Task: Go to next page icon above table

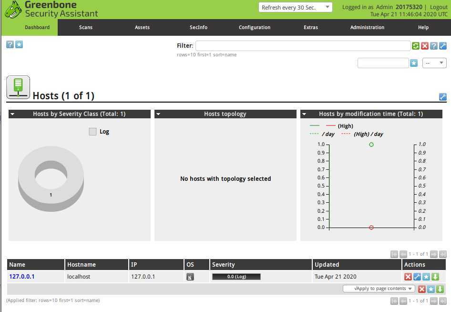Action: pyautogui.click(x=434, y=254)
